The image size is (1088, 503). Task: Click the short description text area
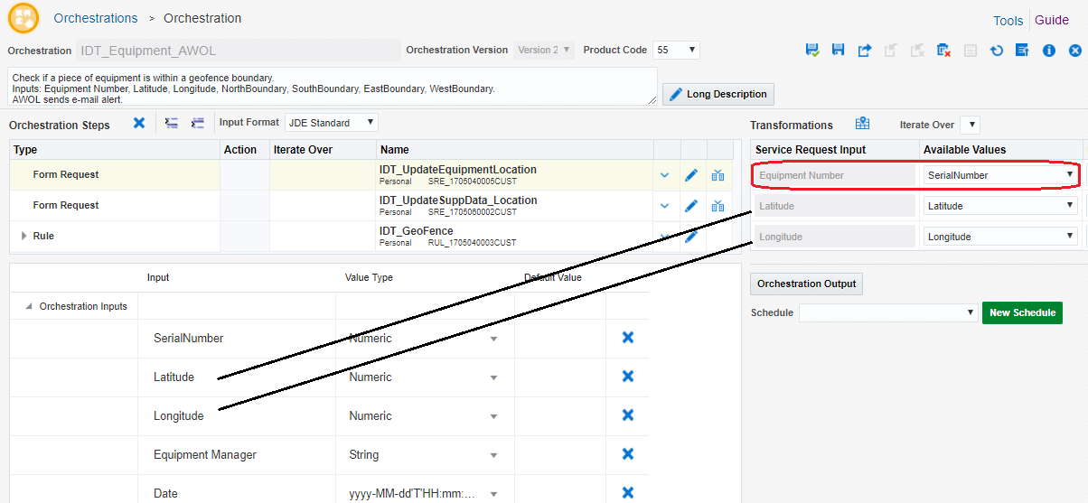click(x=333, y=87)
